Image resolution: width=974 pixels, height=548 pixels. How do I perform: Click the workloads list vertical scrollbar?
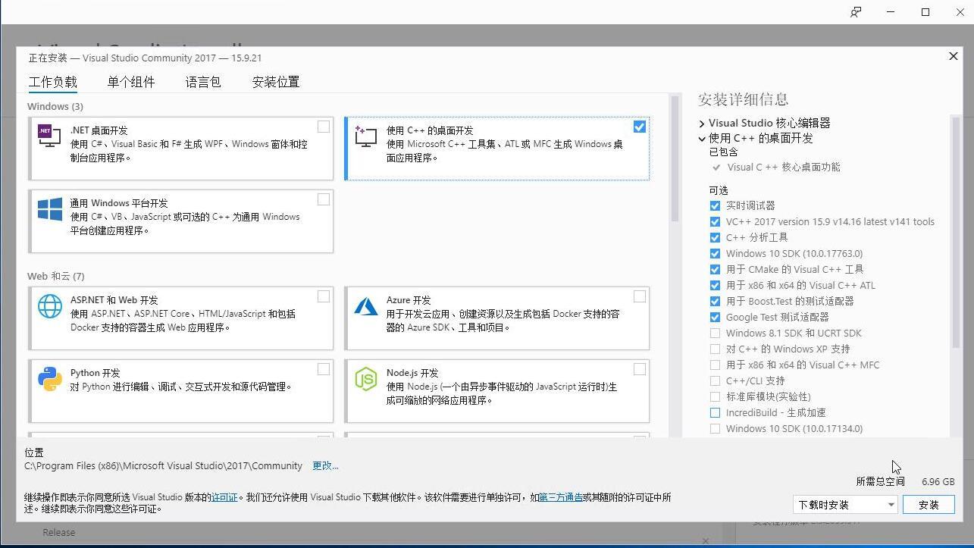tap(675, 160)
